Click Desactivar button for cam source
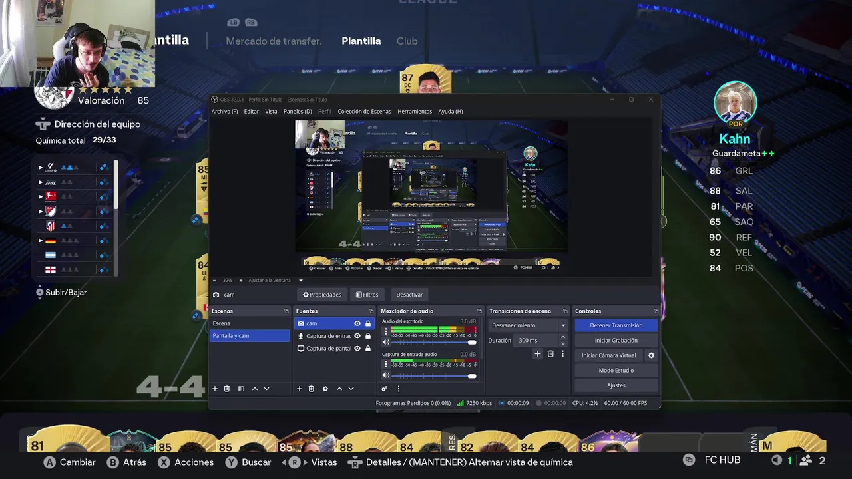This screenshot has width=852, height=479. [409, 295]
